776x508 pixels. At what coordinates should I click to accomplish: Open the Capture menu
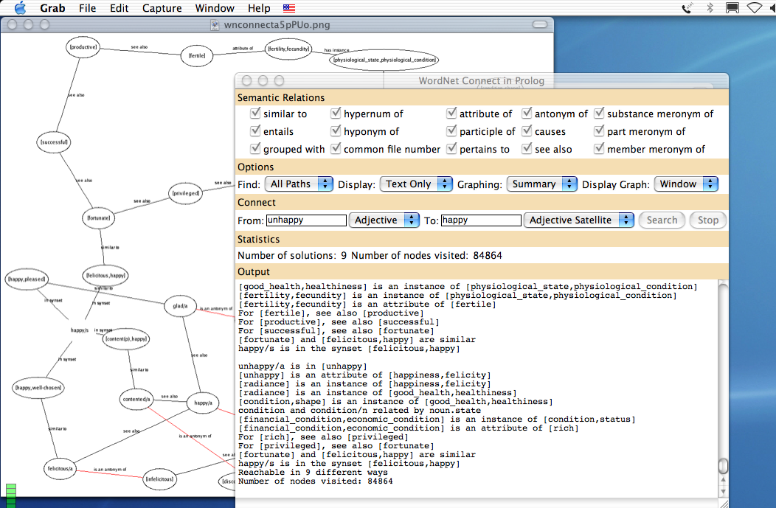tap(162, 8)
